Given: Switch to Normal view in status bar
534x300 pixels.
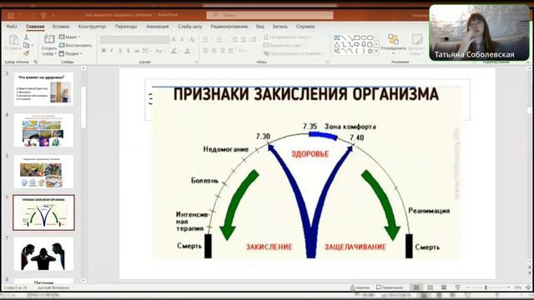Looking at the screenshot, I should point(416,287).
